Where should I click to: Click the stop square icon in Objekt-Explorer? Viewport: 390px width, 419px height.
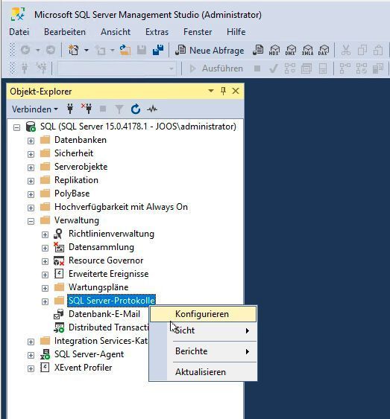click(103, 109)
